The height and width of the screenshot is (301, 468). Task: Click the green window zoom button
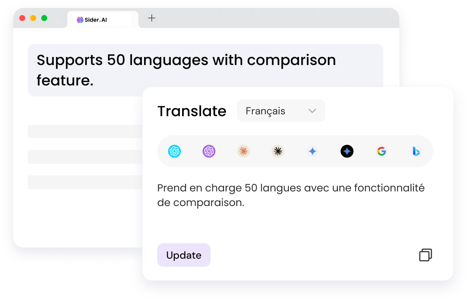pos(44,18)
